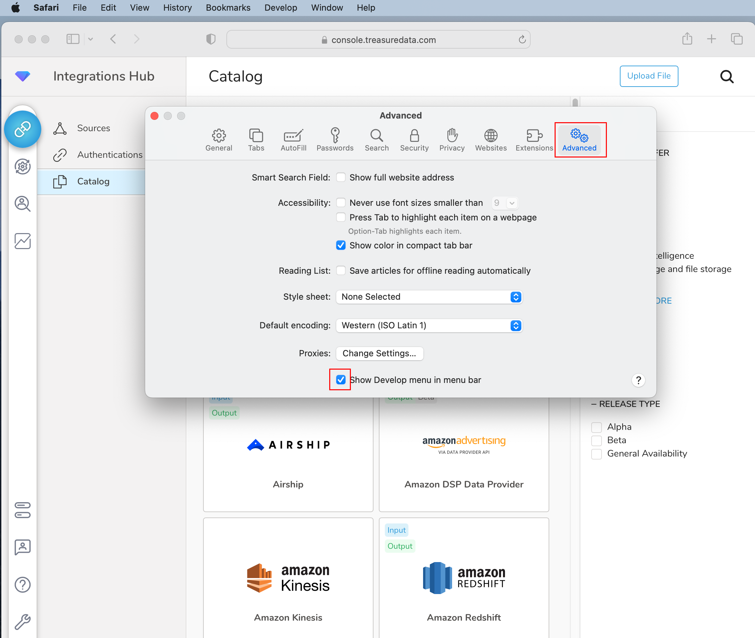The image size is (755, 638).
Task: Click the reload page icon in address bar
Action: 522,39
